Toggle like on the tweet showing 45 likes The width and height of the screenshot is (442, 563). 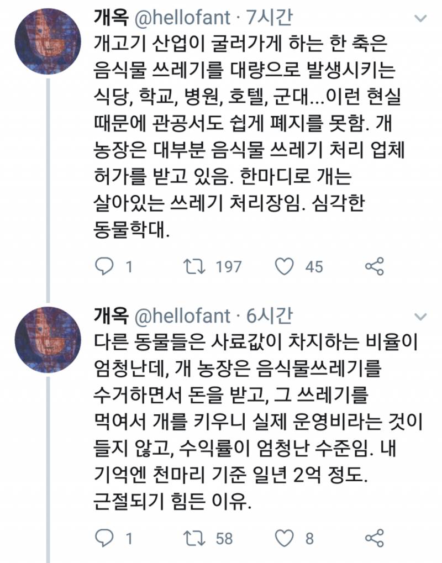coord(285,266)
